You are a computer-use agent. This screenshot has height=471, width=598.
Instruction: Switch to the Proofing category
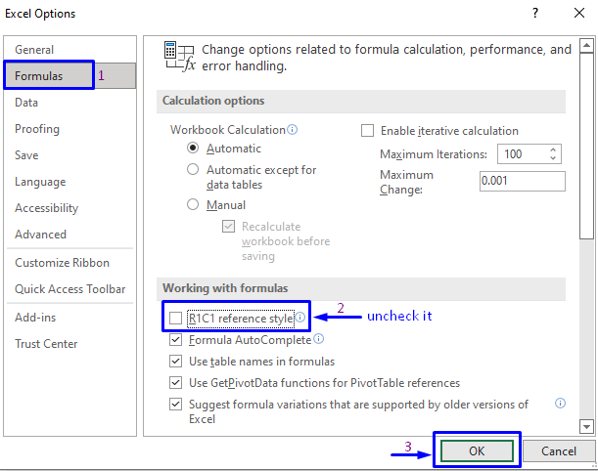coord(37,129)
